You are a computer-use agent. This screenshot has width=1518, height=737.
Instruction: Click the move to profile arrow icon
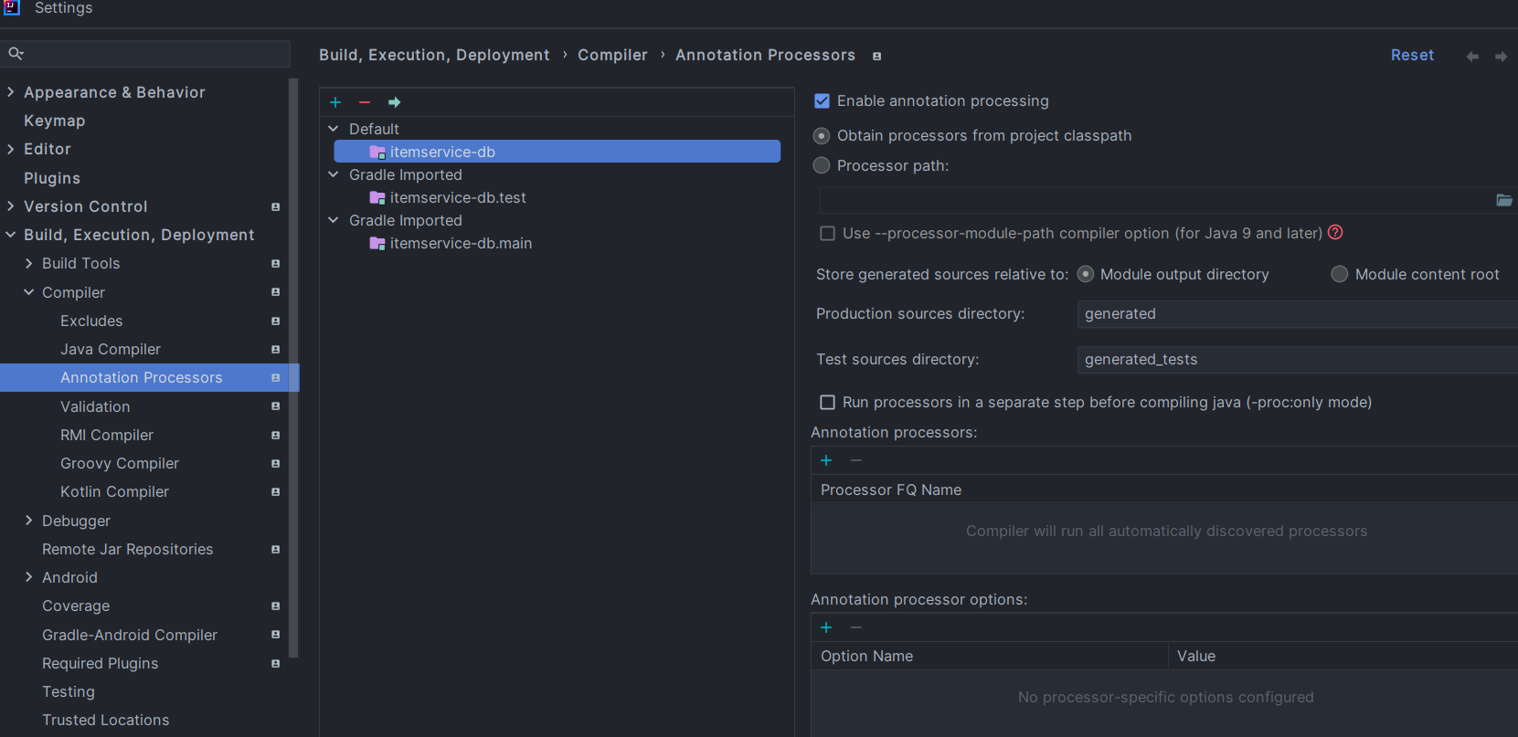coord(394,102)
